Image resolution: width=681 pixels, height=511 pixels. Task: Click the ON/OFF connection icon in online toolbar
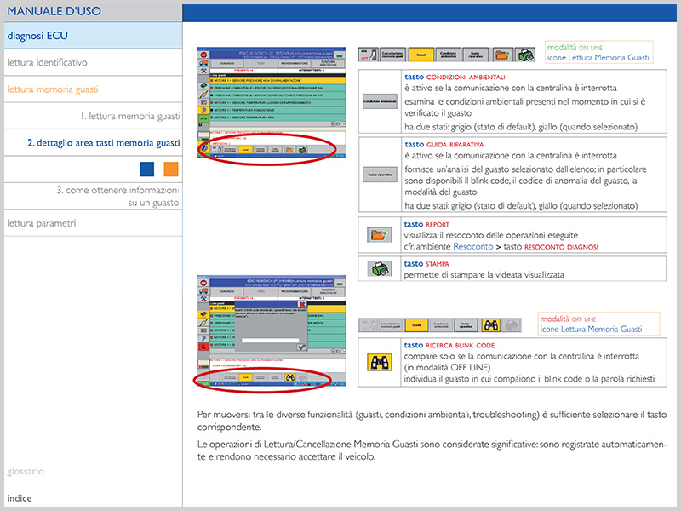click(x=367, y=54)
